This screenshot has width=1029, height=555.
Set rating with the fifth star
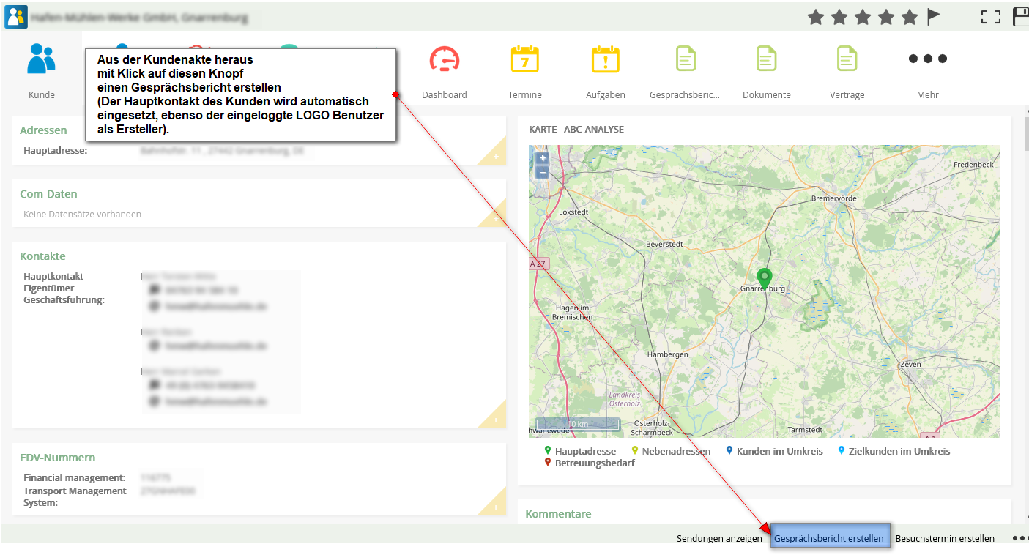(910, 16)
